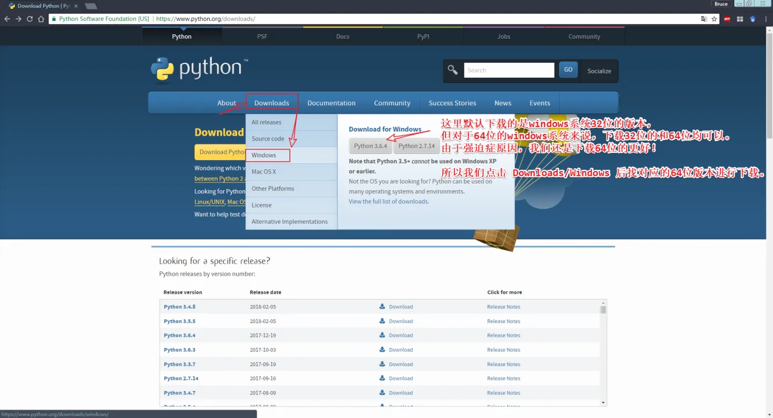Choose Source code in Downloads dropdown
This screenshot has height=418, width=773.
(x=291, y=139)
